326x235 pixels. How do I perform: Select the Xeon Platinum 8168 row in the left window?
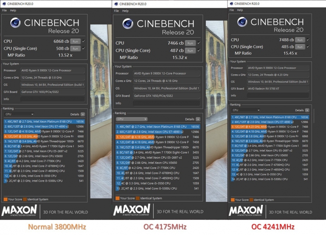(x=44, y=122)
